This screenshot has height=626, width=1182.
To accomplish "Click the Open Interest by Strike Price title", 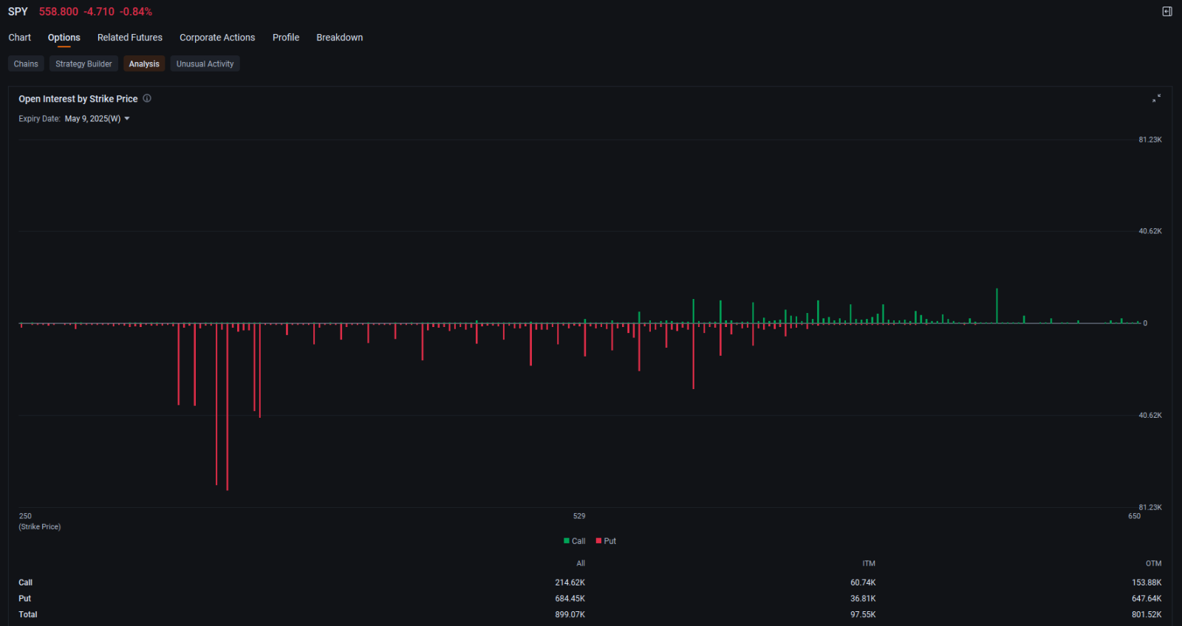I will [x=78, y=99].
